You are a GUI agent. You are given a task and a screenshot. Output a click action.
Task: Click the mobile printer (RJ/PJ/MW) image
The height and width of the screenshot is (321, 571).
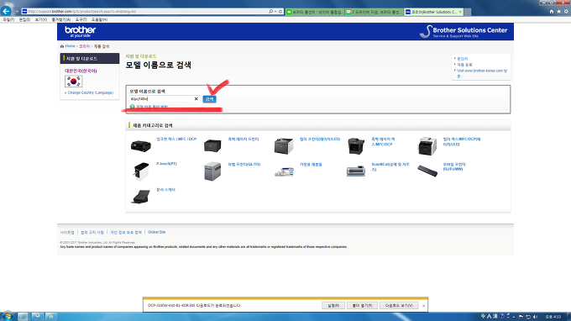pos(427,171)
